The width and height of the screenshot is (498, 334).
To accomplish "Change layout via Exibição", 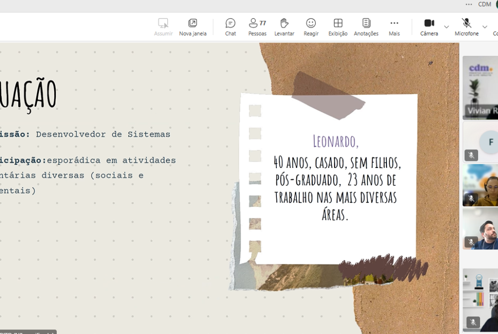I will pos(338,27).
